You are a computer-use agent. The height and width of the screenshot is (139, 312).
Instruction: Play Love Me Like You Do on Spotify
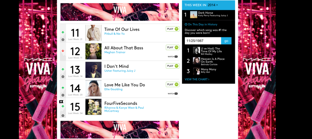173,84
